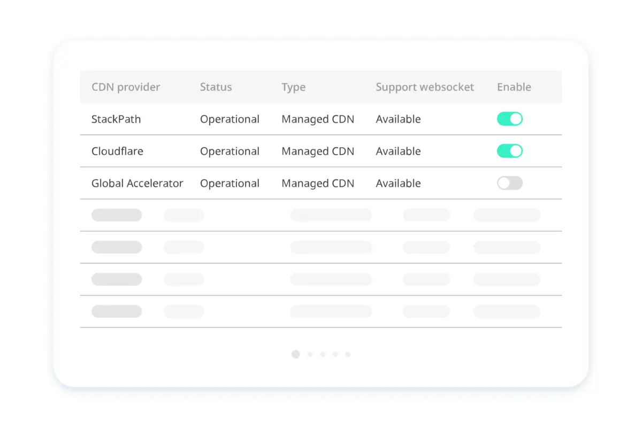Click the Support websocket column header
The image size is (642, 428).
(x=425, y=87)
